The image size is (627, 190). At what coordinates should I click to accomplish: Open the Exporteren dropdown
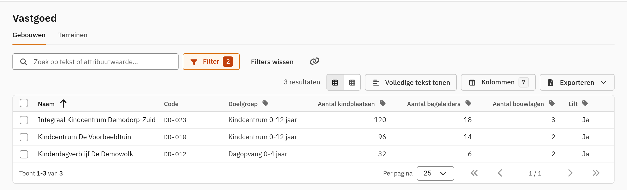(x=577, y=82)
